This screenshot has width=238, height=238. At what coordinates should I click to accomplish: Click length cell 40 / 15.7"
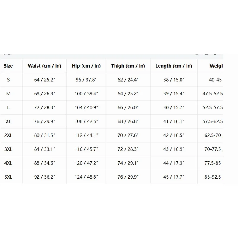tap(174, 107)
